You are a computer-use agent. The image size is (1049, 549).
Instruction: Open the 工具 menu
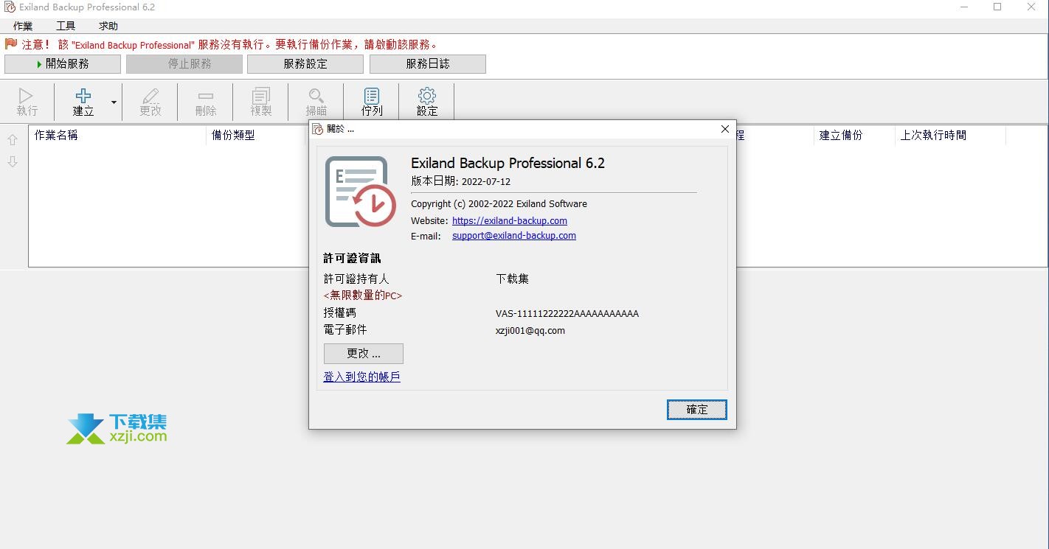tap(66, 26)
